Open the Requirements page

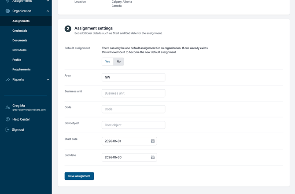pos(22,70)
